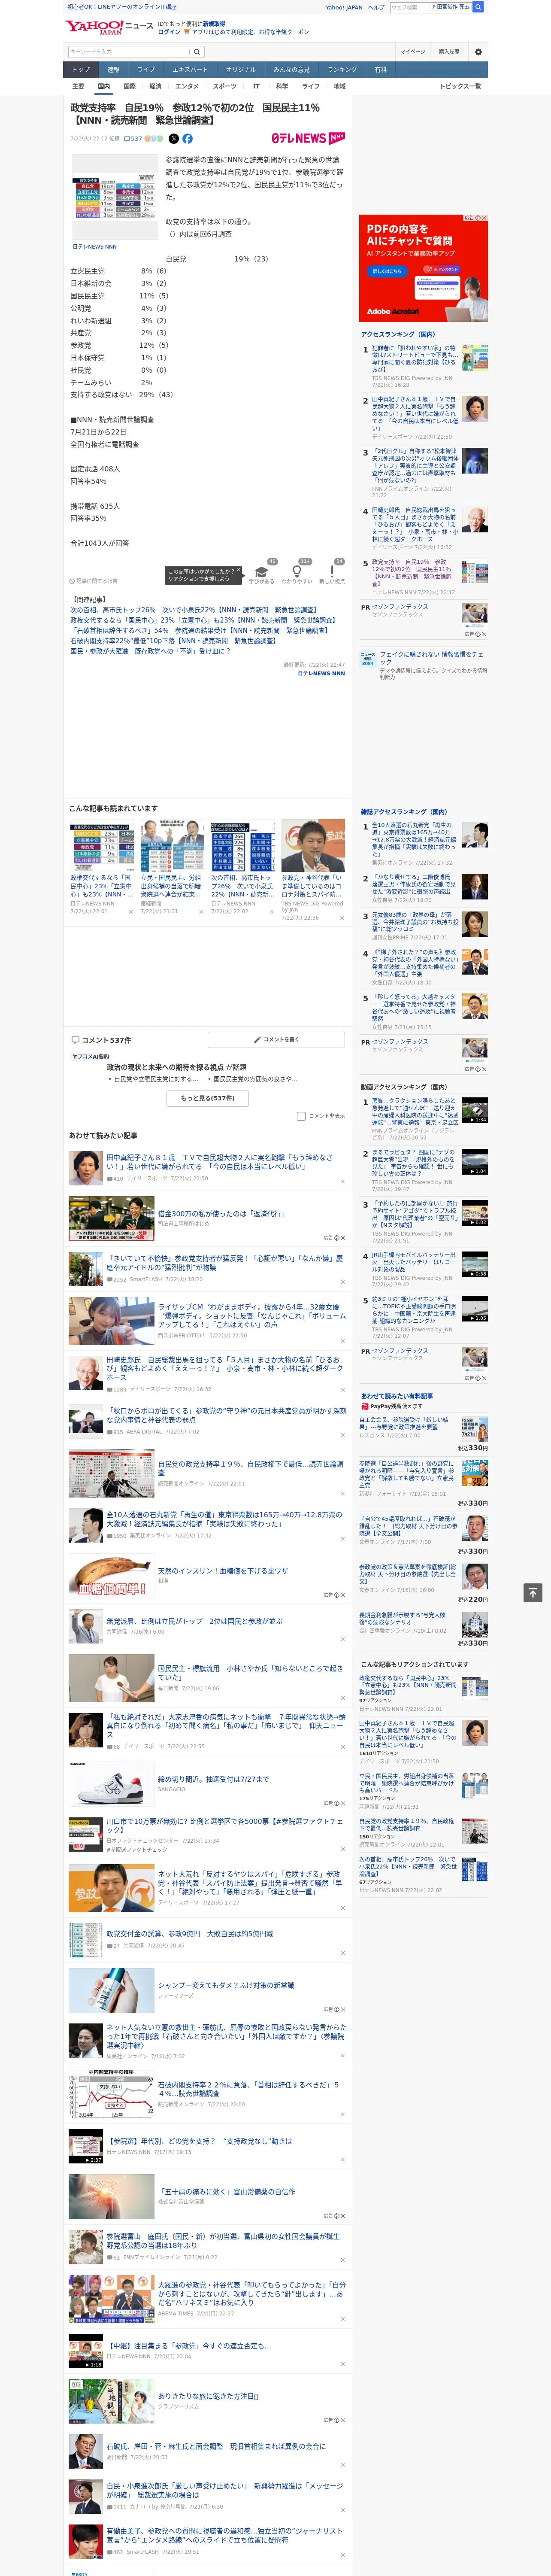Click the ヘルプ link in header

[376, 7]
